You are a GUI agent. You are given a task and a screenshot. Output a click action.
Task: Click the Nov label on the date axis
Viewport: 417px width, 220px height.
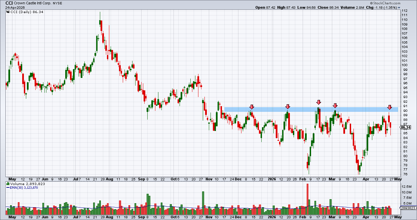coord(209,179)
